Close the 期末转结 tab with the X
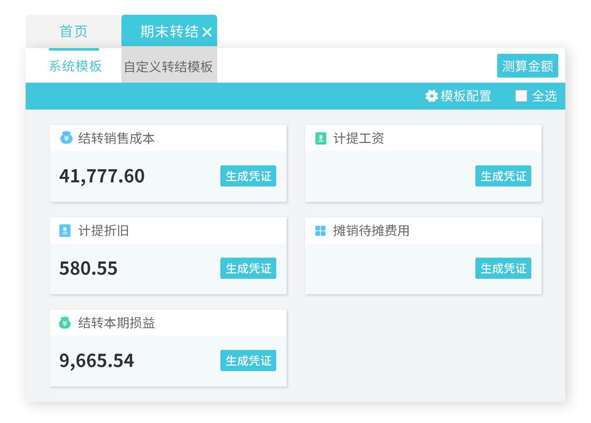This screenshot has height=423, width=591. [x=207, y=32]
